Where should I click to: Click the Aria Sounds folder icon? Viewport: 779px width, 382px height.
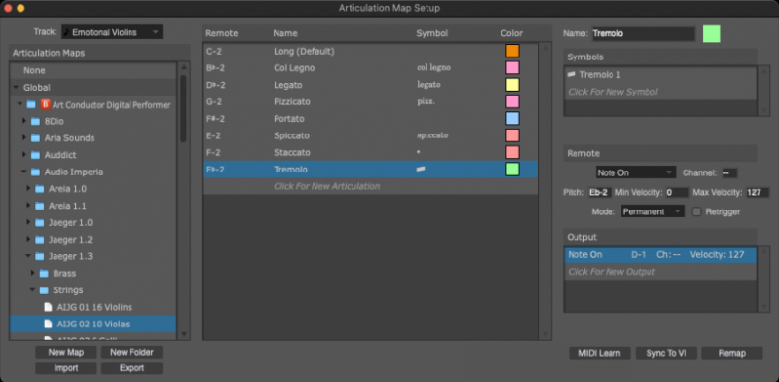pyautogui.click(x=35, y=138)
